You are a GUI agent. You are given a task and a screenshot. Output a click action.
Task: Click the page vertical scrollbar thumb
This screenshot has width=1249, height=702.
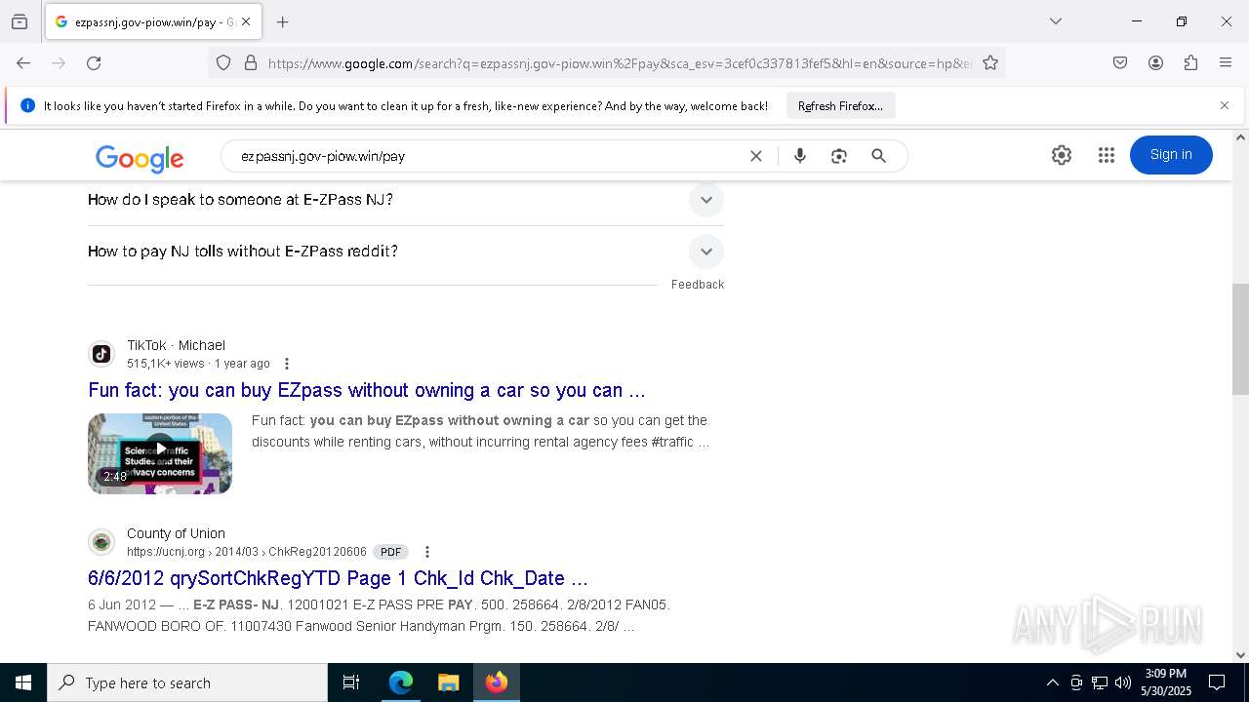point(1240,338)
